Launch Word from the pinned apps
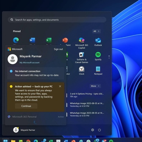 [x=32, y=40]
